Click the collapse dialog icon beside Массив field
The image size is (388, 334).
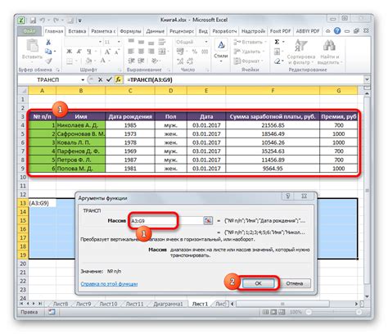coord(208,220)
